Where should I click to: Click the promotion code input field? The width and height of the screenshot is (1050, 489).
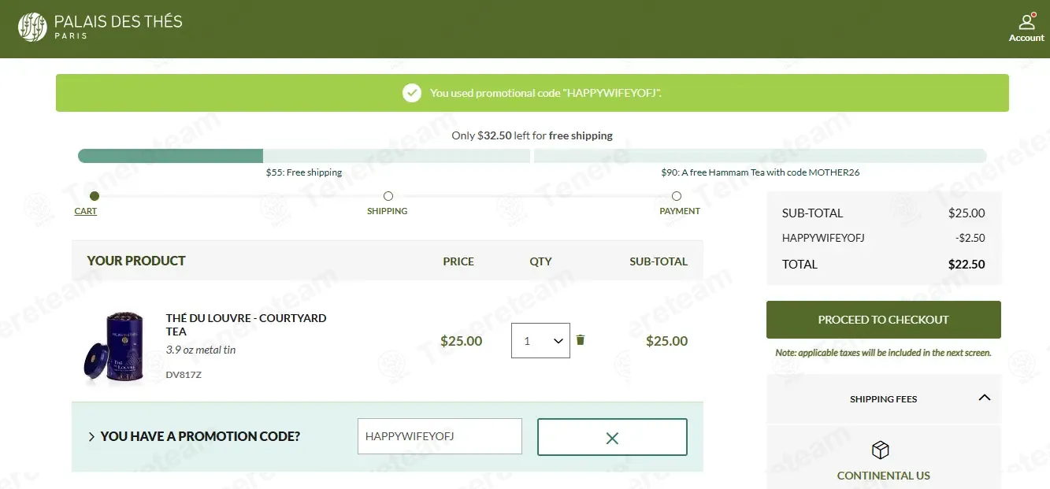tap(440, 436)
